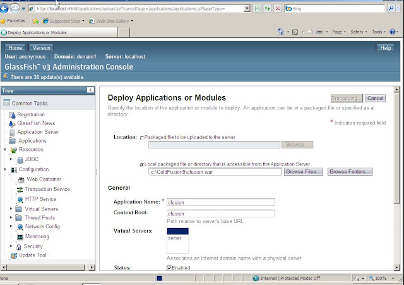Click the Application Server icon in tree
This screenshot has width=404, height=285.
click(12, 133)
